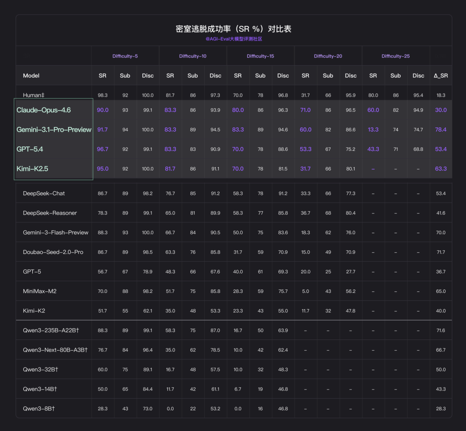The width and height of the screenshot is (466, 431).
Task: Click Qwen3-32B†'s Difficulty-10 Disc value 57.5
Action: point(215,369)
